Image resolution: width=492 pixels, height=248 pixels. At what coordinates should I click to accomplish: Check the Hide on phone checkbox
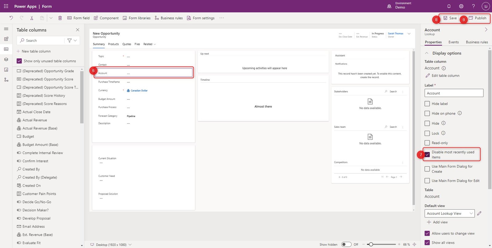pos(427,114)
